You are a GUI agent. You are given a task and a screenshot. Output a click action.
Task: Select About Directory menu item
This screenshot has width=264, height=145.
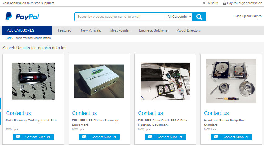click(189, 30)
